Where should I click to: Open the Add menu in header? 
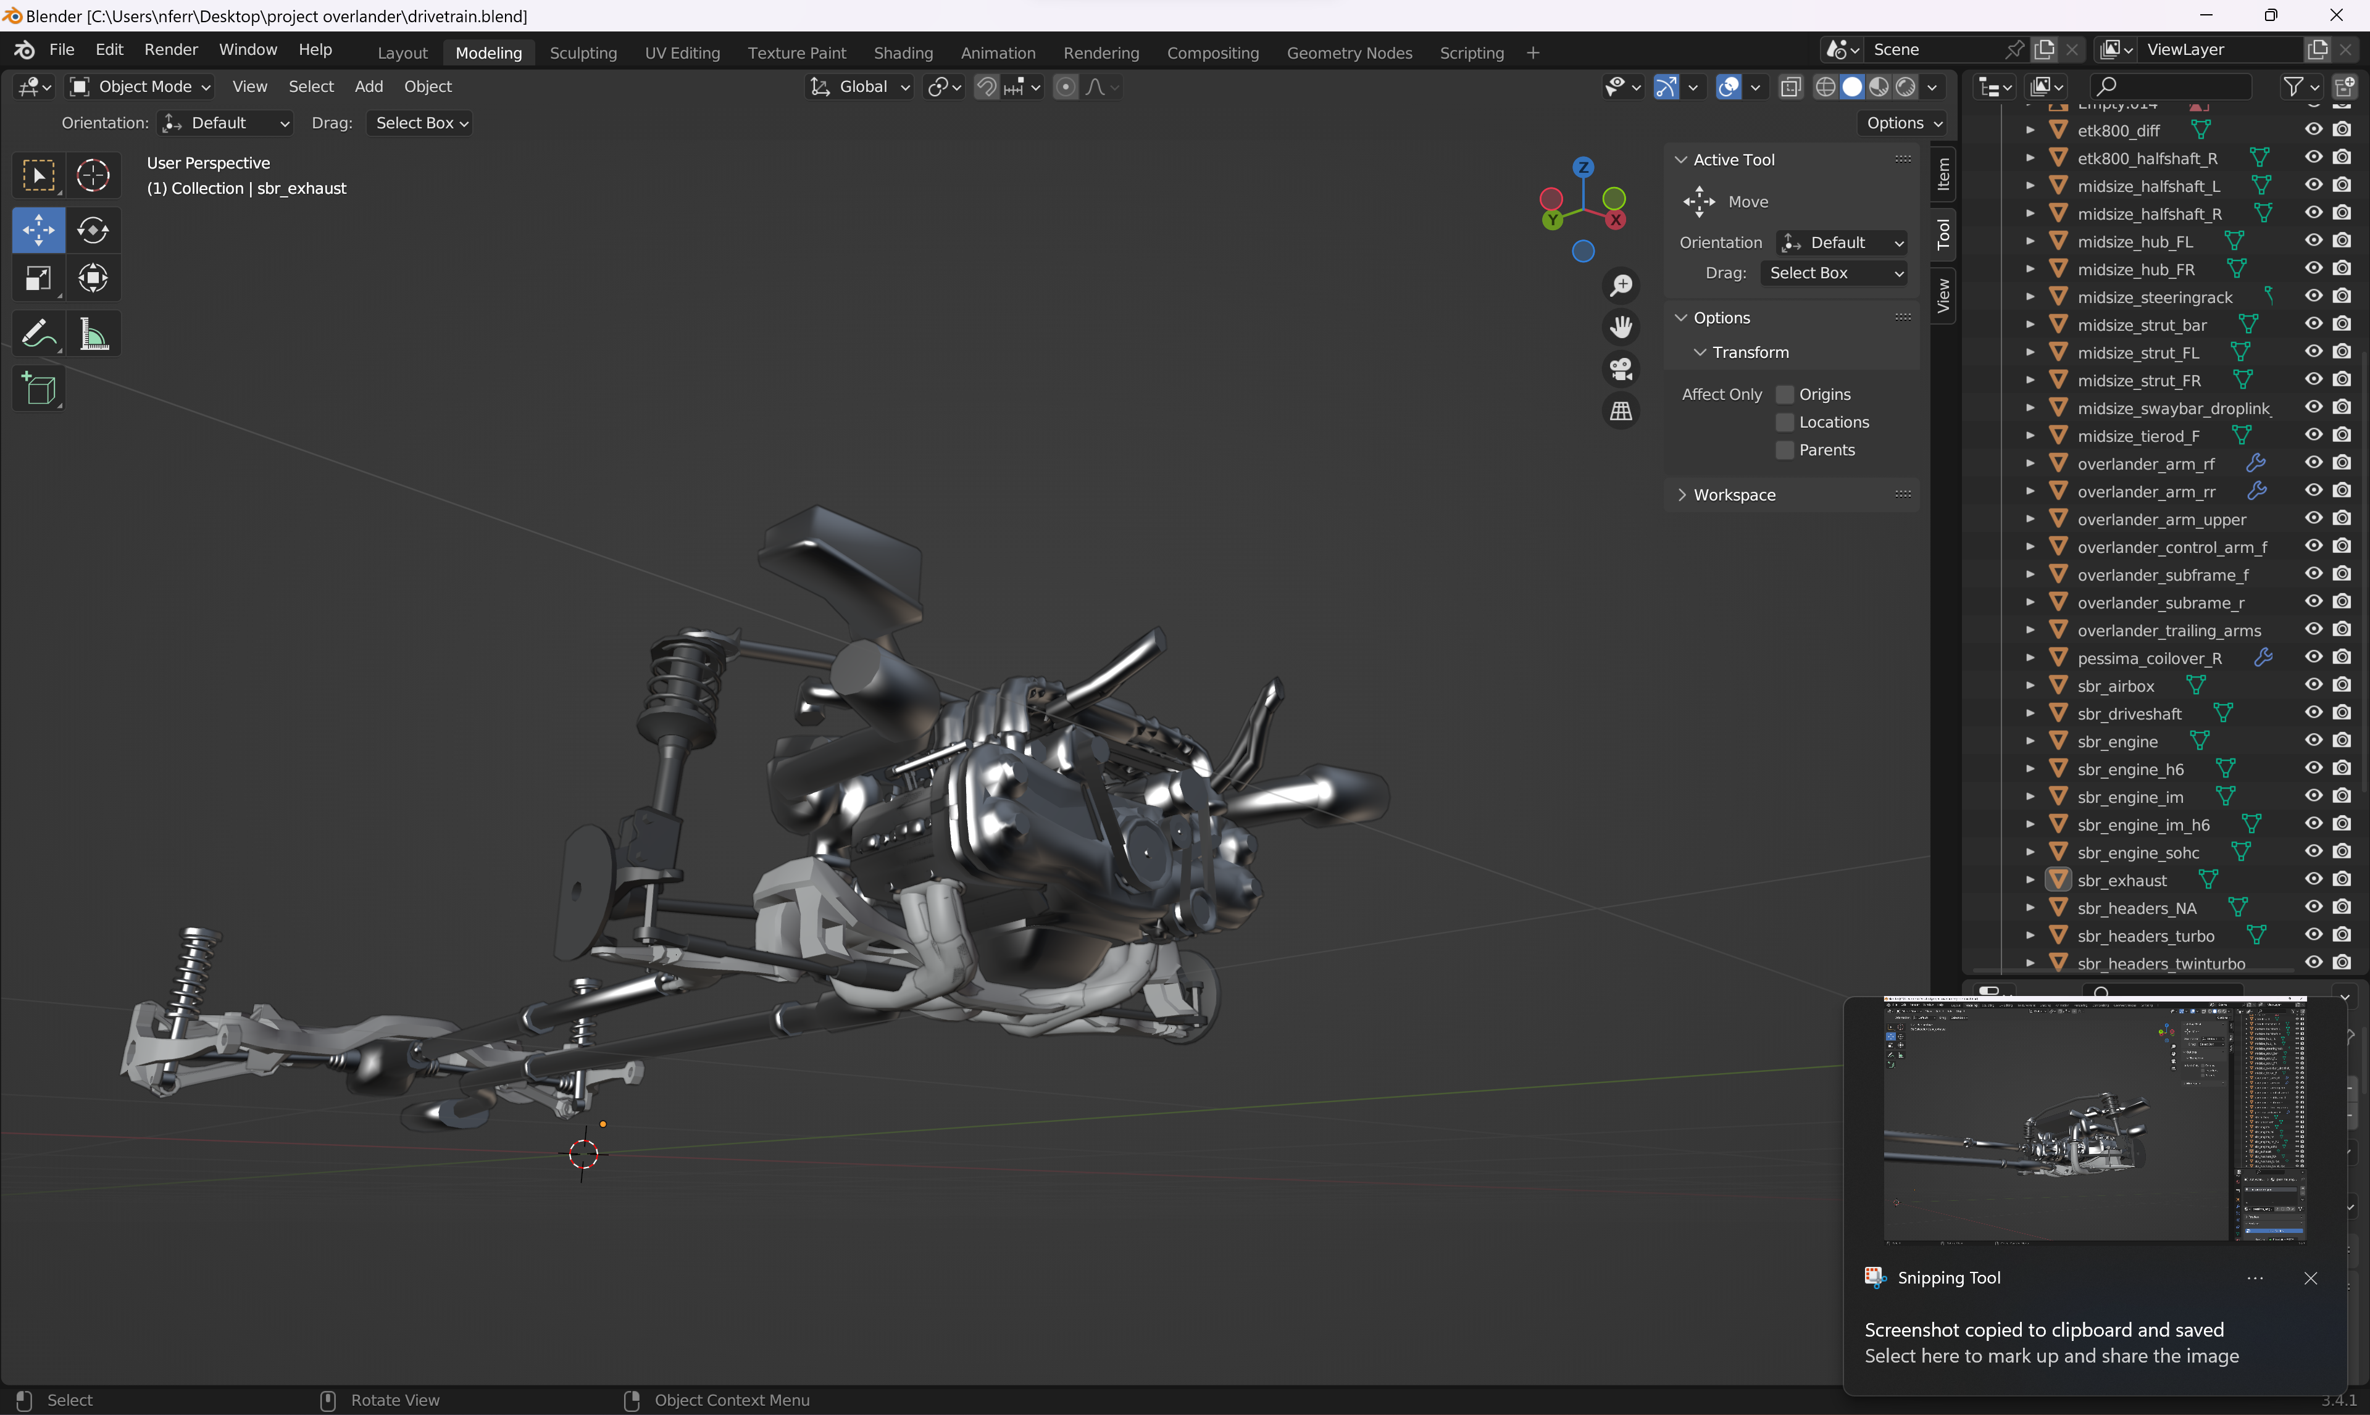click(368, 87)
